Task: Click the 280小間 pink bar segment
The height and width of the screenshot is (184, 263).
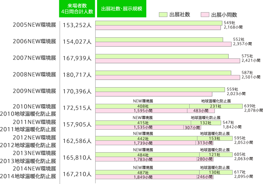Action: [x=205, y=159]
